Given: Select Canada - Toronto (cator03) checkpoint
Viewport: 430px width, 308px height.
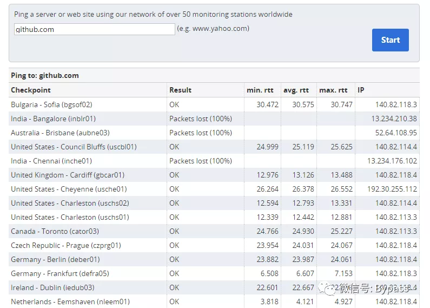Looking at the screenshot, I should 55,232.
